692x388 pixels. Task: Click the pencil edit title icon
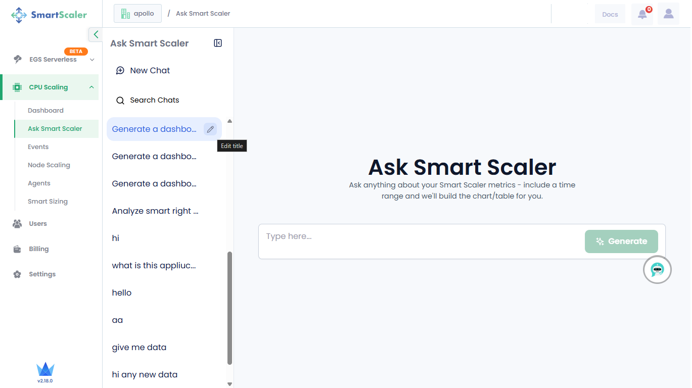tap(210, 129)
